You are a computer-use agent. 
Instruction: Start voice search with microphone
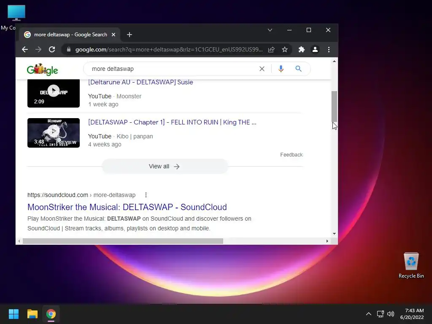(x=281, y=69)
